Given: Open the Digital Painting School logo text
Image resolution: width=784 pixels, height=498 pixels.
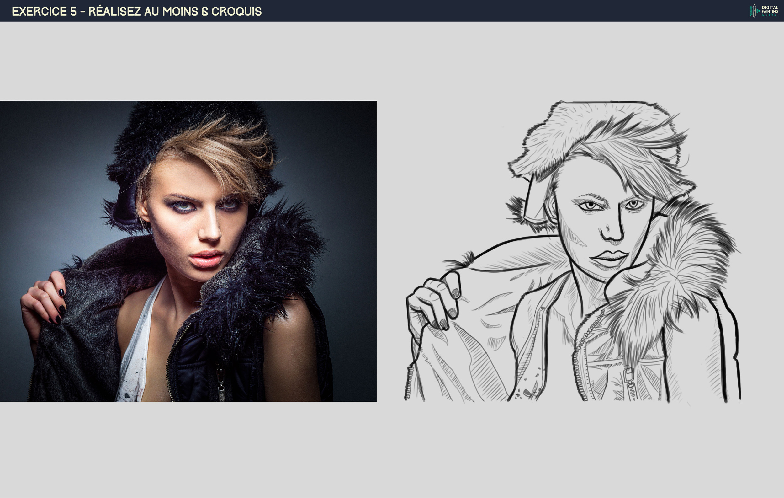Looking at the screenshot, I should [x=770, y=11].
